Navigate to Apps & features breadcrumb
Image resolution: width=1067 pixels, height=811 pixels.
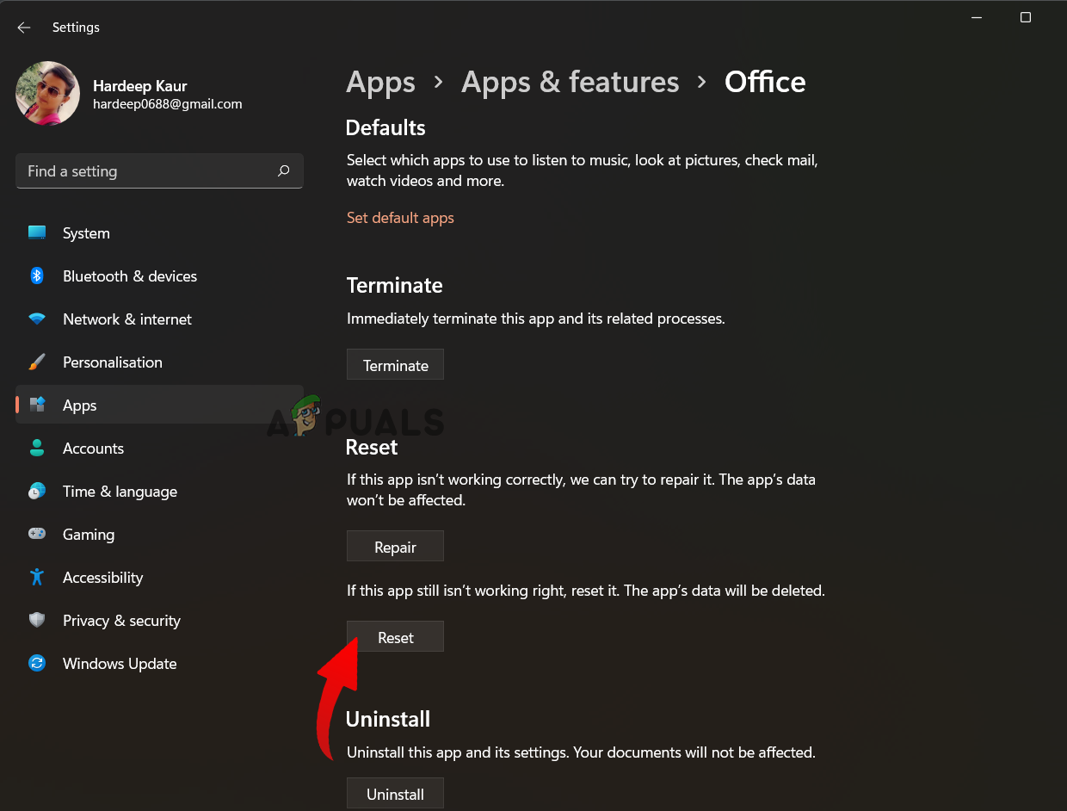click(570, 82)
